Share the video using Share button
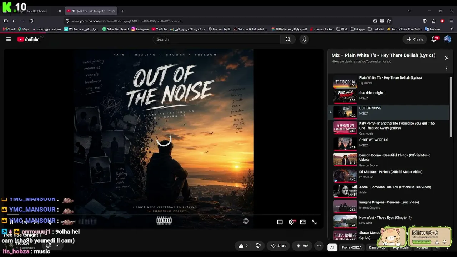 tap(278, 246)
